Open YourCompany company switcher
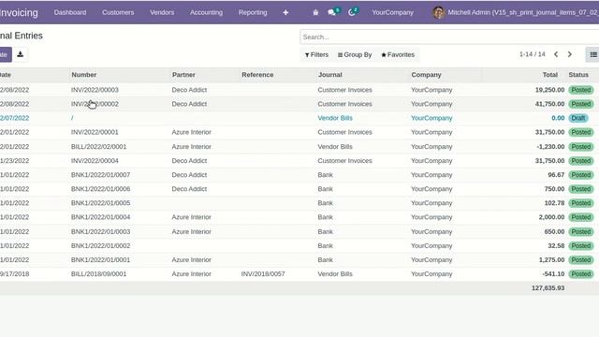Viewport: 599px width, 337px height. (393, 12)
